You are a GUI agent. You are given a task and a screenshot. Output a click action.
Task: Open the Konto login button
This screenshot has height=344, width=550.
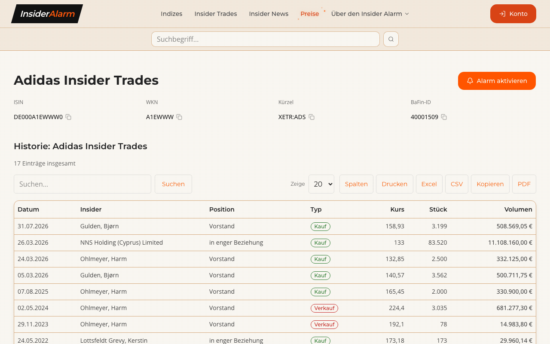point(513,14)
